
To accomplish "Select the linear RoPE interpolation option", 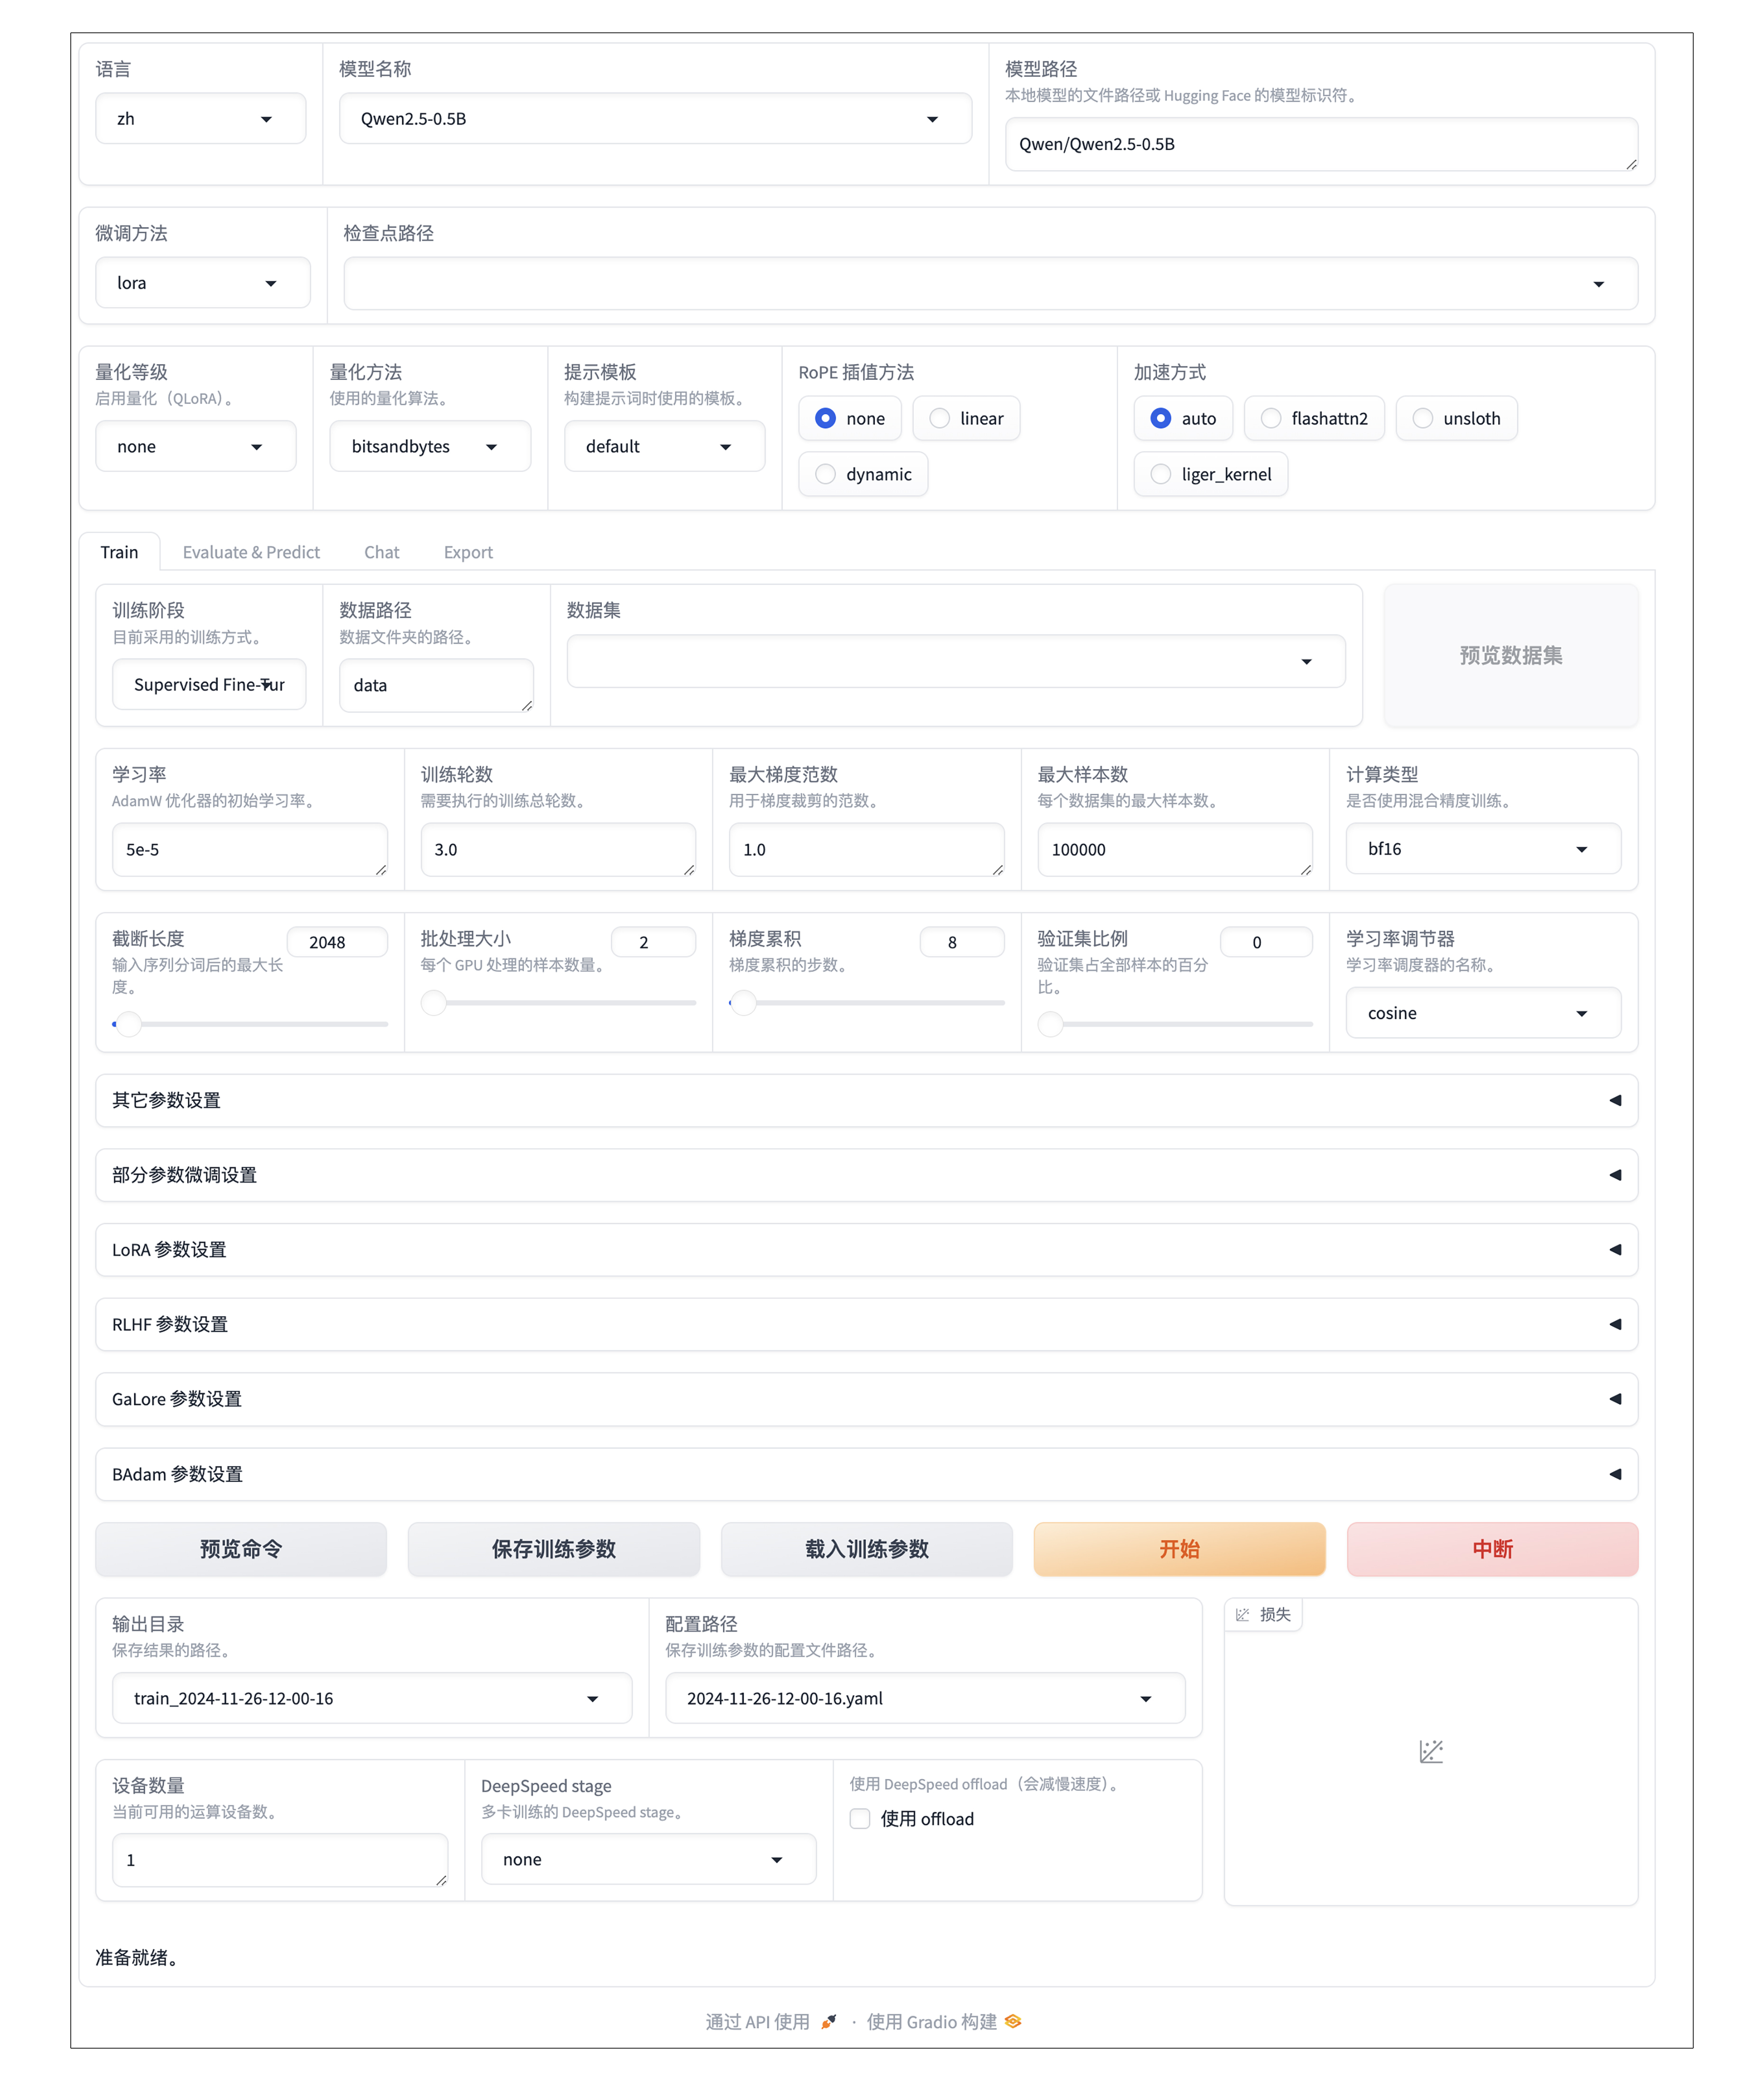I will click(x=939, y=418).
